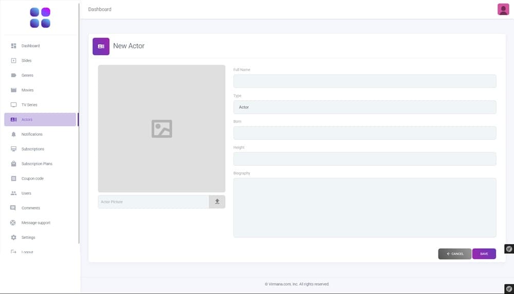Screen dimensions: 514x294
Task: Click the Settings gear icon
Action: click(14, 237)
